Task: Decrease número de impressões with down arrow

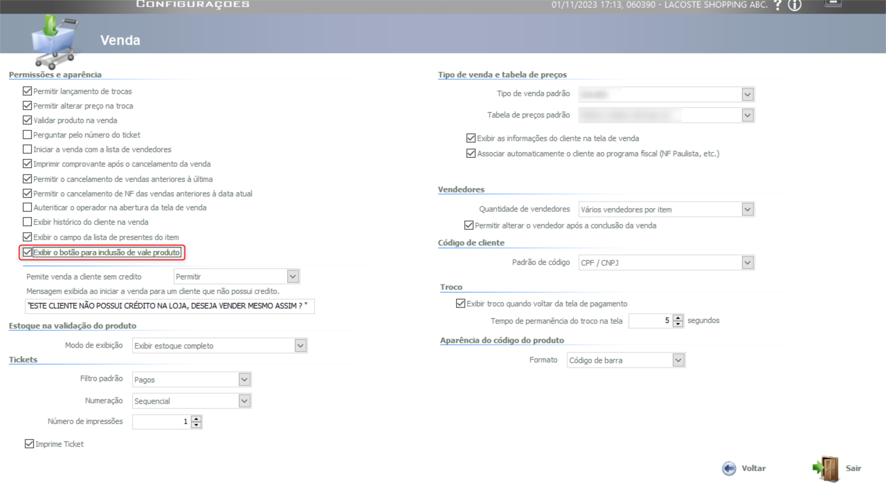Action: pos(197,425)
